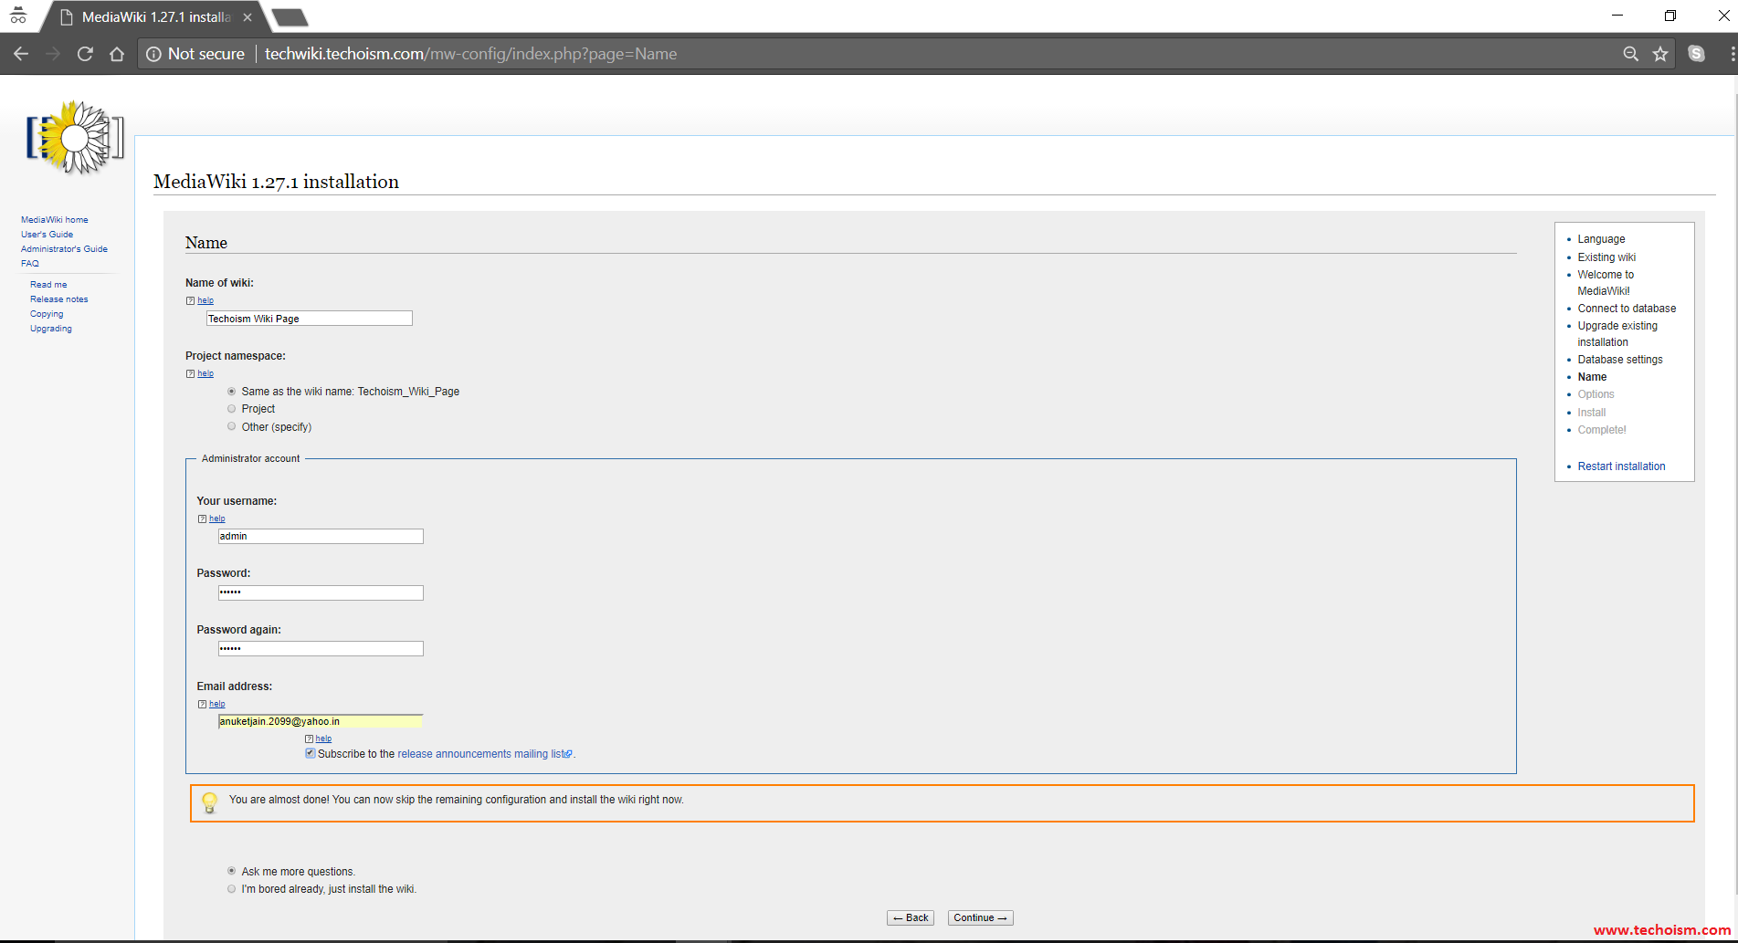Click 'Existing wiki' step in installer list
Image resolution: width=1738 pixels, height=943 pixels.
tap(1606, 257)
